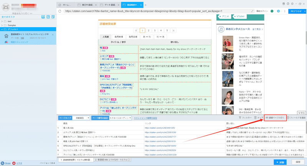Viewport: 307px width, 166px height.
Task: Click the gift icon in title bar
Action: pos(284,4)
